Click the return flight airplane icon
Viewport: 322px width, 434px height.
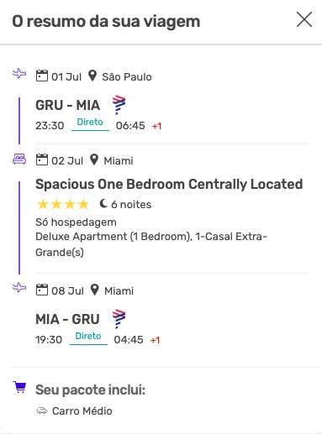click(19, 287)
